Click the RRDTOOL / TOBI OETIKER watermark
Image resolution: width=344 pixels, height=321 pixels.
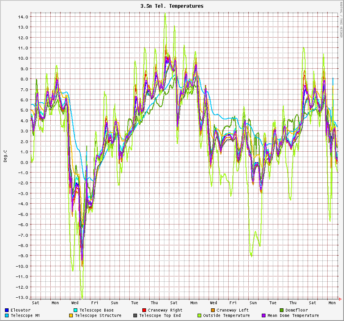point(341,20)
